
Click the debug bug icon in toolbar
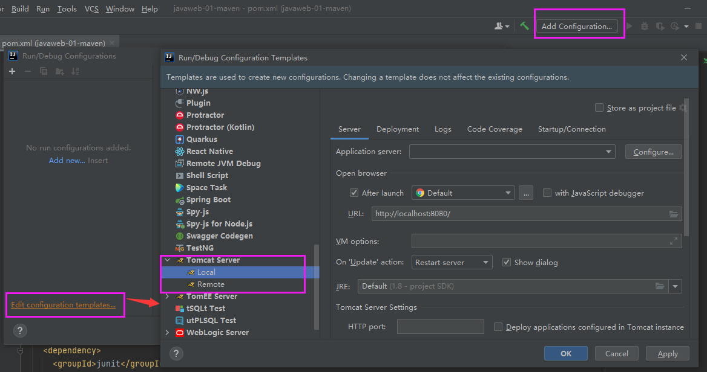tap(645, 26)
